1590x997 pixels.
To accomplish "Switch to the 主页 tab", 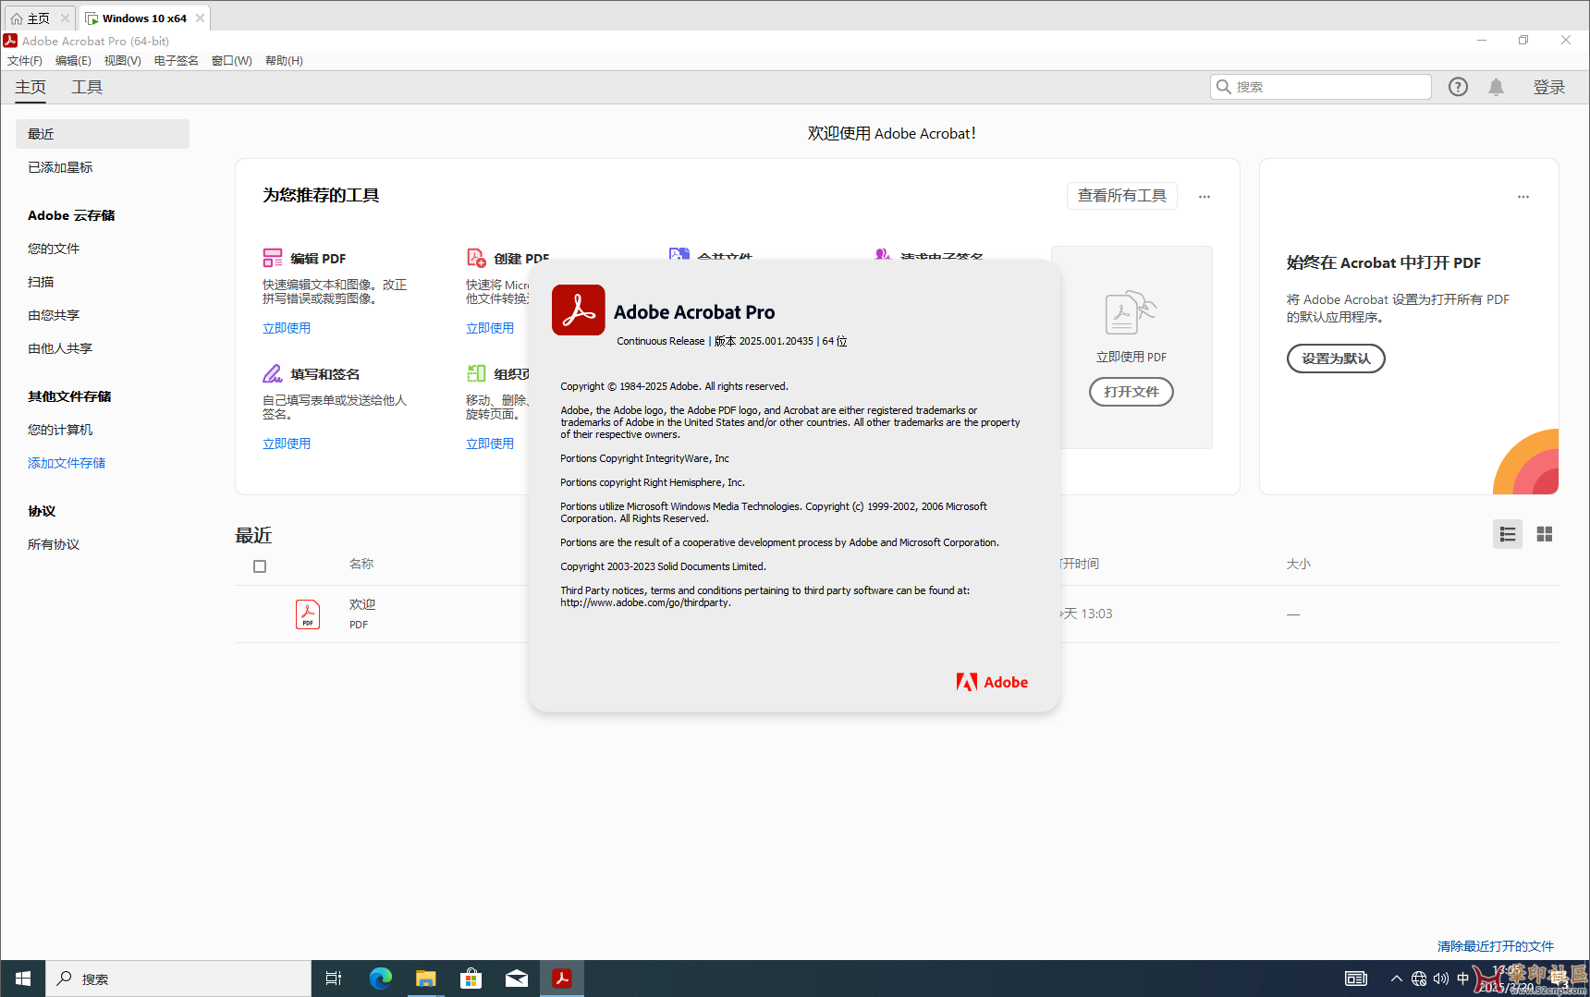I will coord(31,87).
